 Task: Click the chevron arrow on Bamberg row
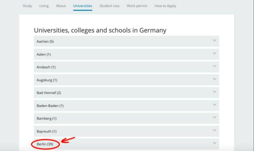pyautogui.click(x=214, y=118)
